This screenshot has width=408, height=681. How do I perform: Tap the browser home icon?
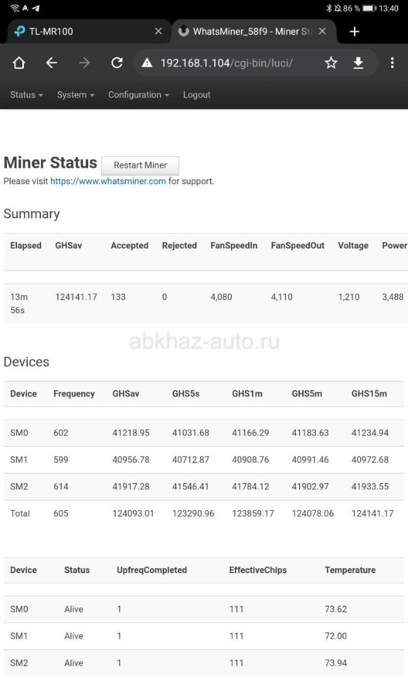tap(19, 63)
